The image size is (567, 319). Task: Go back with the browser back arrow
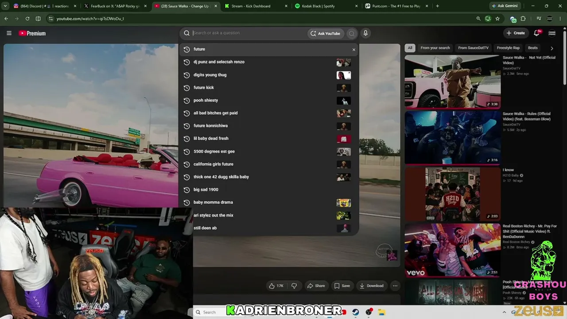point(6,19)
